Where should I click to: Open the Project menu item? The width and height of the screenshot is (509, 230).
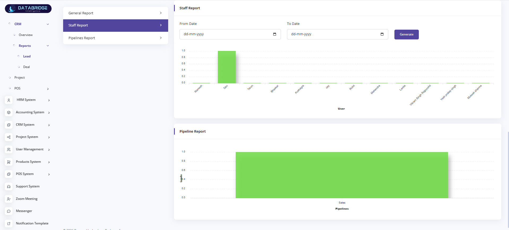click(20, 78)
